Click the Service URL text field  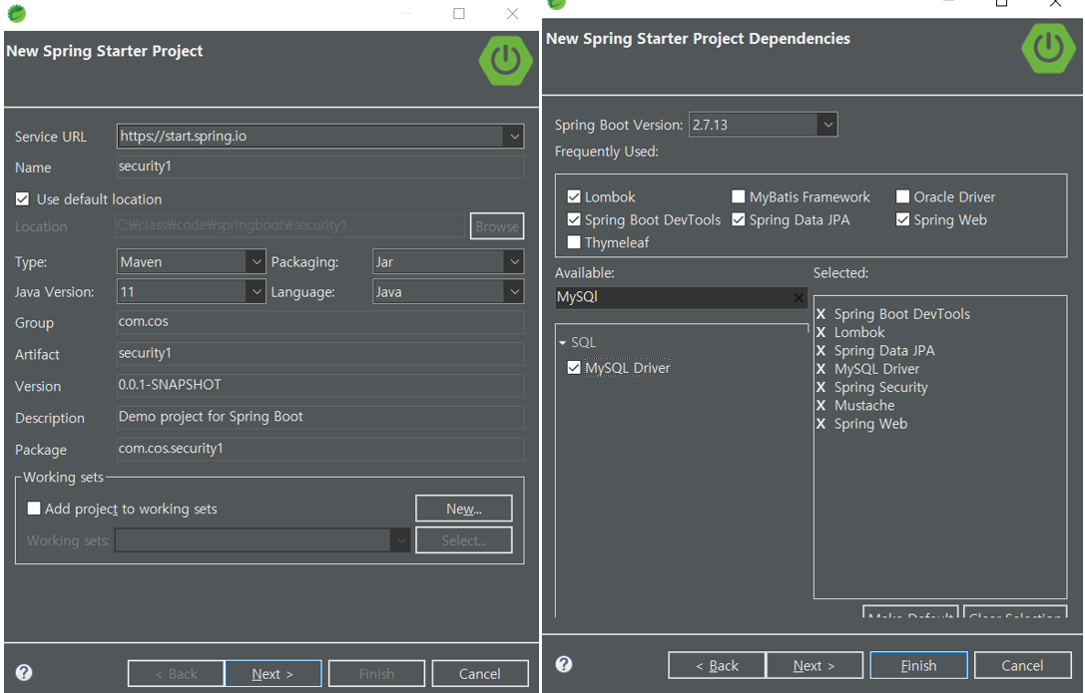(310, 137)
